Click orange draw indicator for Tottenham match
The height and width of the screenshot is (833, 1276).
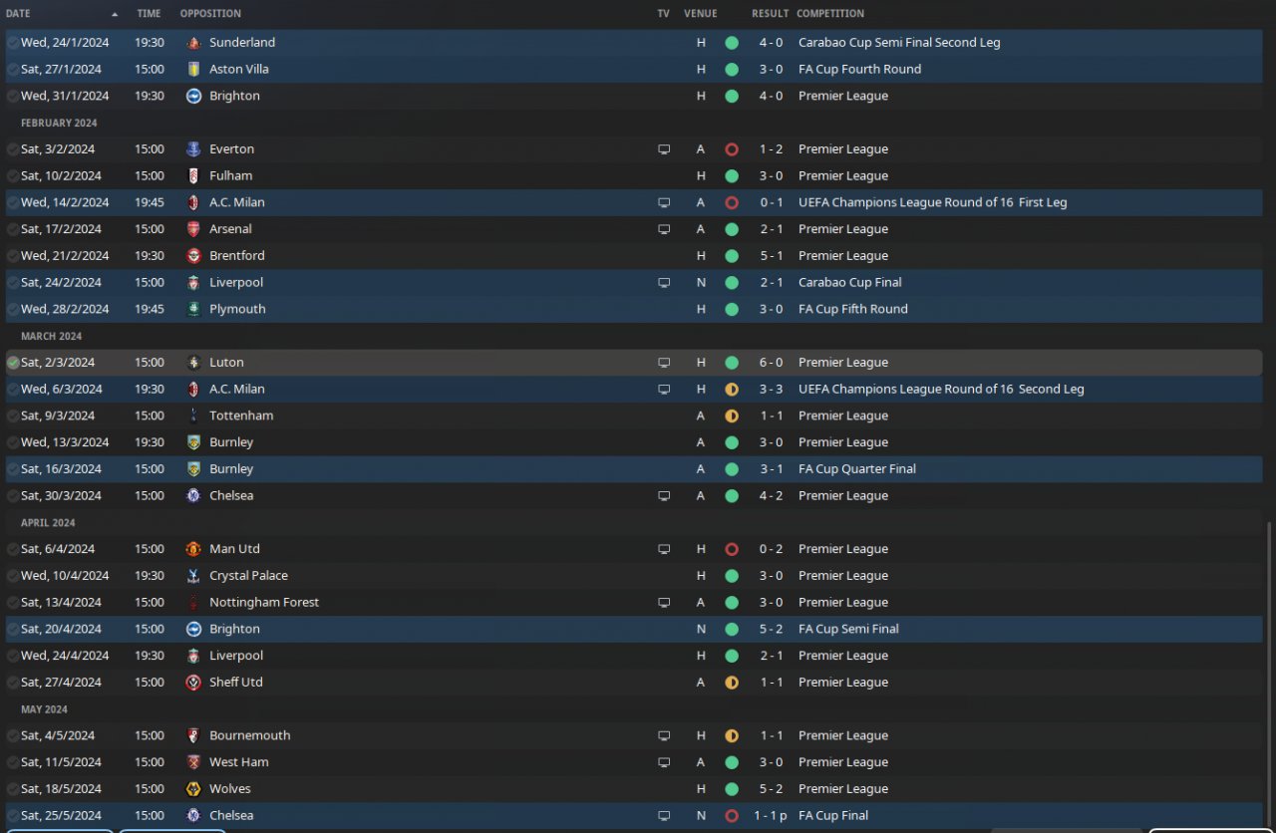coord(732,416)
